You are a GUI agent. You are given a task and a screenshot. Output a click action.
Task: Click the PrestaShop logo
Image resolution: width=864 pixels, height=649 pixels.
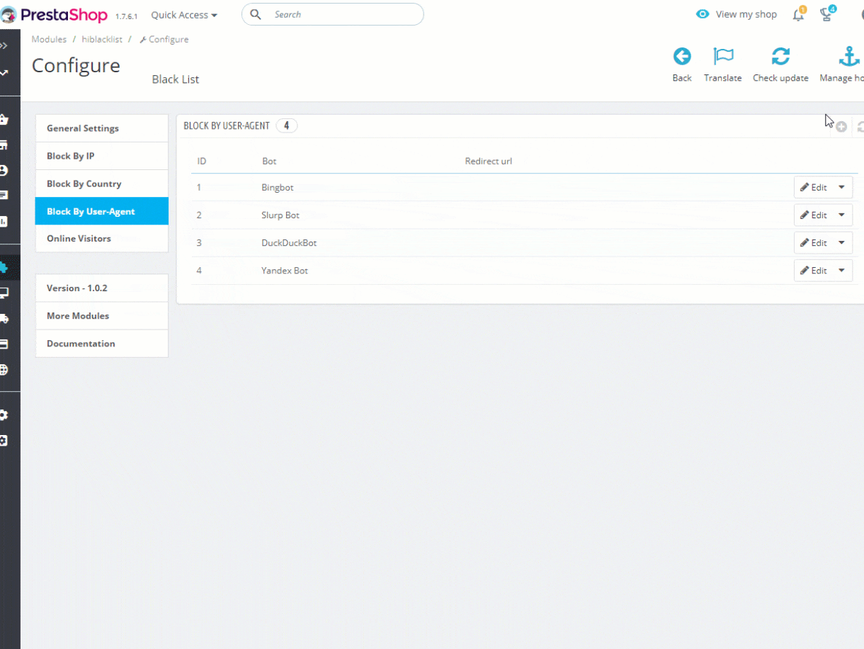pos(54,14)
